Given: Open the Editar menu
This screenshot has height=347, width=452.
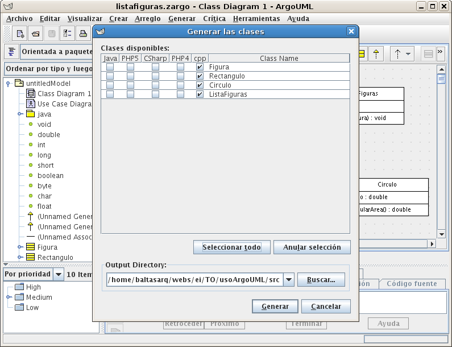Looking at the screenshot, I should (x=50, y=18).
